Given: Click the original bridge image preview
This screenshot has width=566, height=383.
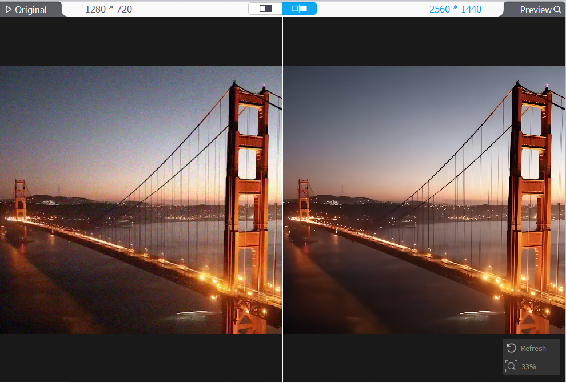Looking at the screenshot, I should pos(141,200).
